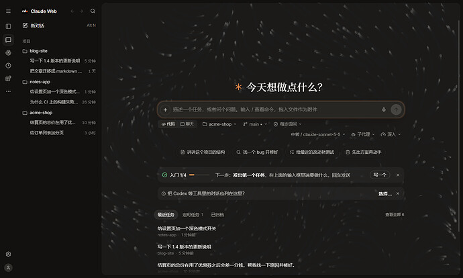Open the hamburger menu icon

coord(8,11)
